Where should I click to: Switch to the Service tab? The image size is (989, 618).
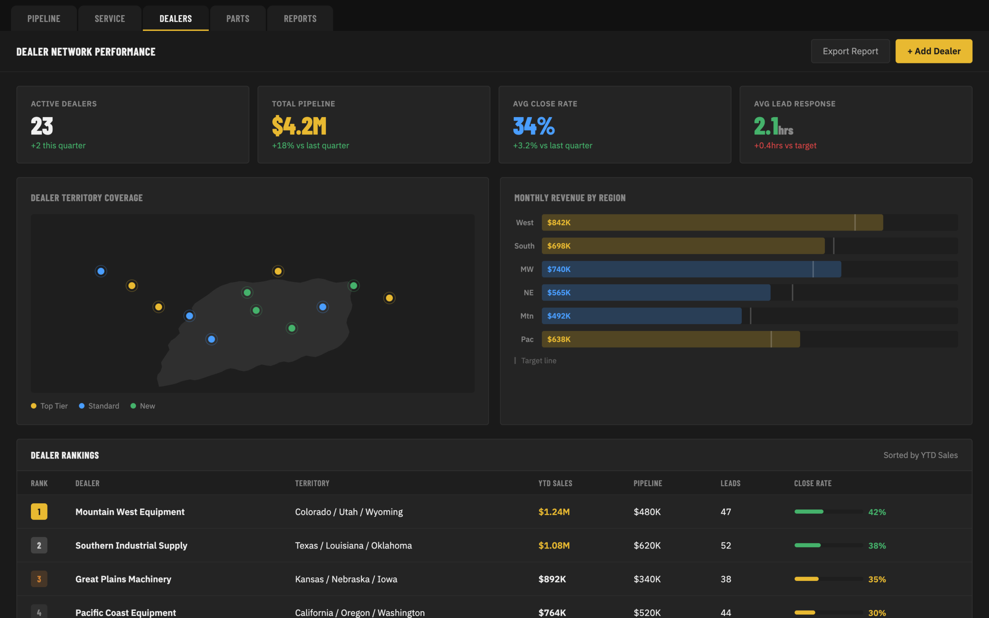click(x=110, y=19)
